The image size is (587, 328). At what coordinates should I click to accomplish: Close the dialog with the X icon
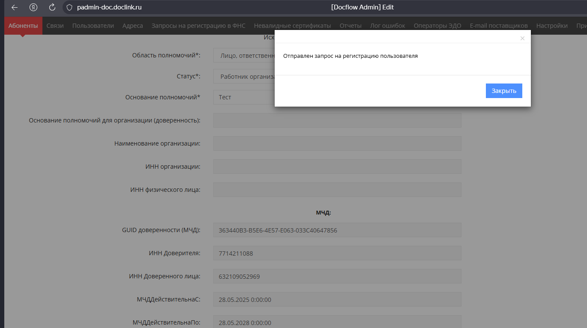pyautogui.click(x=522, y=38)
